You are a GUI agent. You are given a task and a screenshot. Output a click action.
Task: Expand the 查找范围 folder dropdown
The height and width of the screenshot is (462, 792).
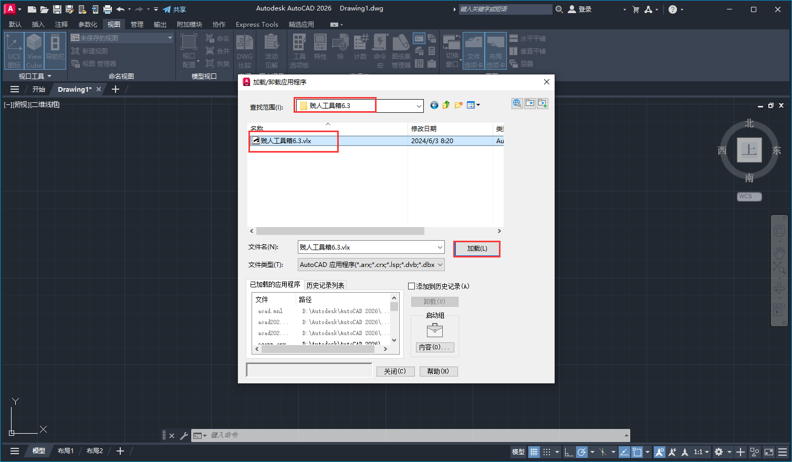[x=419, y=106]
